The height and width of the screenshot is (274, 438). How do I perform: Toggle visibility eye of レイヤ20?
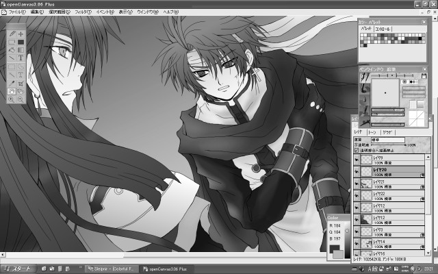pos(357,172)
